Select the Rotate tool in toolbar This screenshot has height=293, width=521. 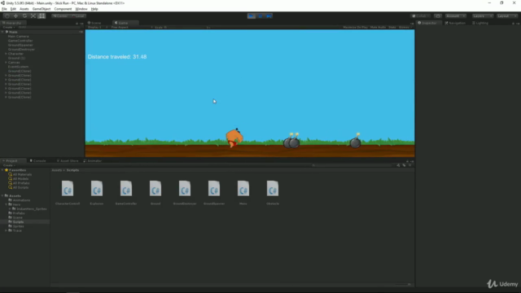pos(24,16)
